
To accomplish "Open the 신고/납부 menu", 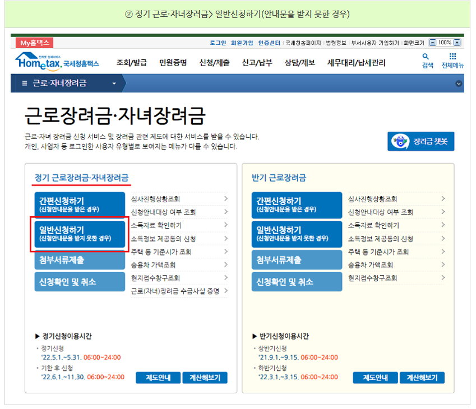I will (257, 63).
